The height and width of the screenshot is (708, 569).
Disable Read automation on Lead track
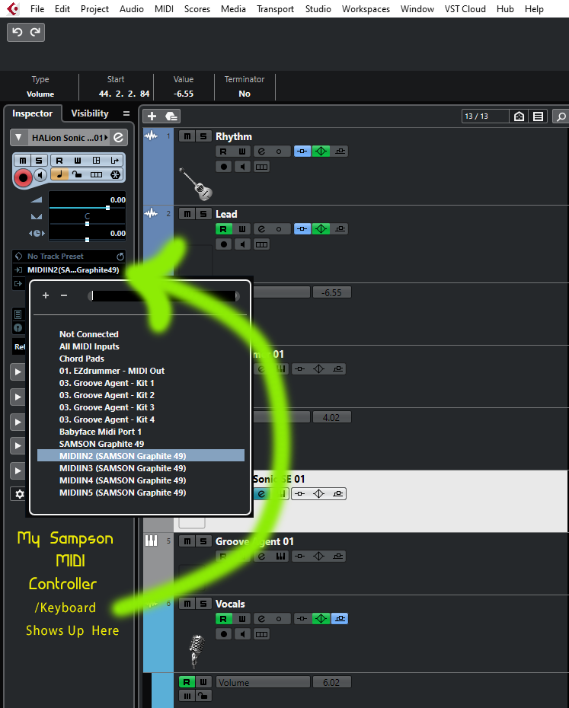coord(223,229)
